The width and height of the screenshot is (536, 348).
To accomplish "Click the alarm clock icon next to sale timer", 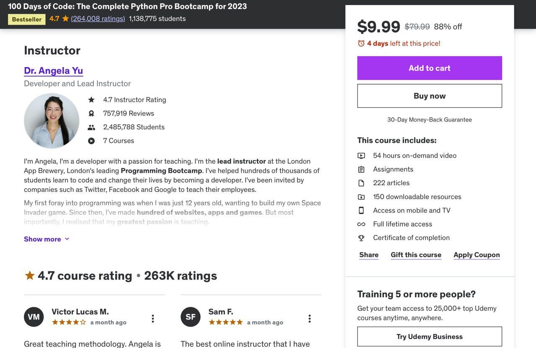I will 361,43.
